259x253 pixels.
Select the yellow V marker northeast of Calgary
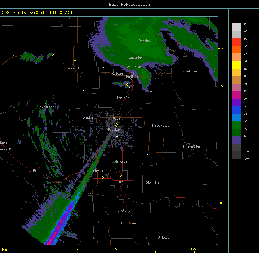pos(129,175)
